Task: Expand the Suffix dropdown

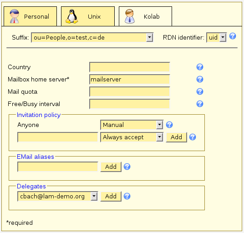Action: pos(92,37)
